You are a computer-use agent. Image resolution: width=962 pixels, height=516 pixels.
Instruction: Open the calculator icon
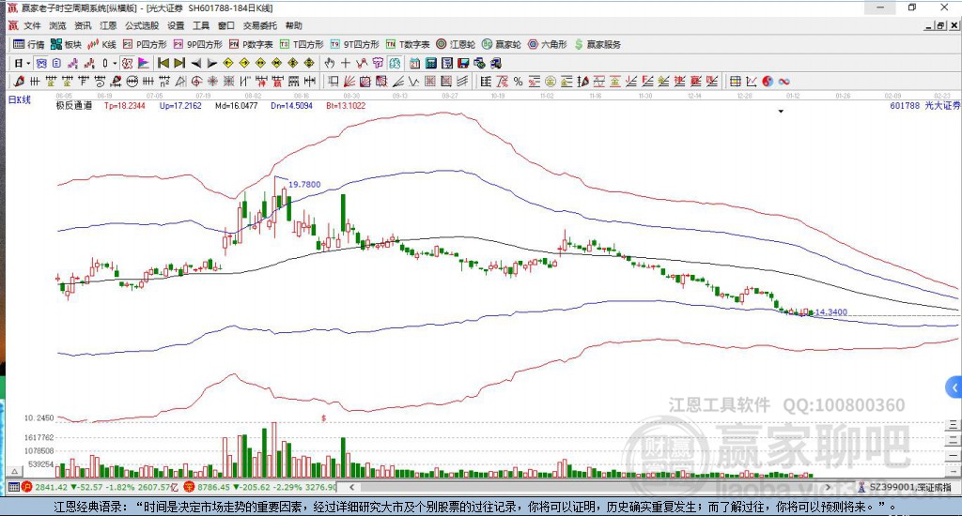click(430, 63)
